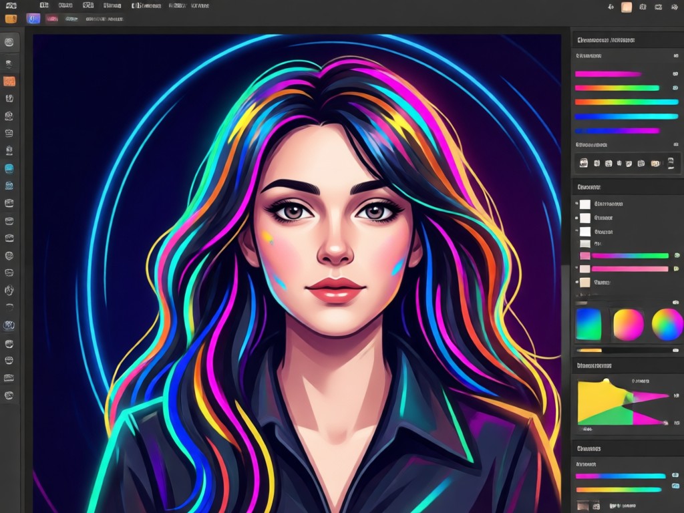Select the layer with the beige thumbnail
Viewport: 684px width, 513px height.
(x=585, y=283)
